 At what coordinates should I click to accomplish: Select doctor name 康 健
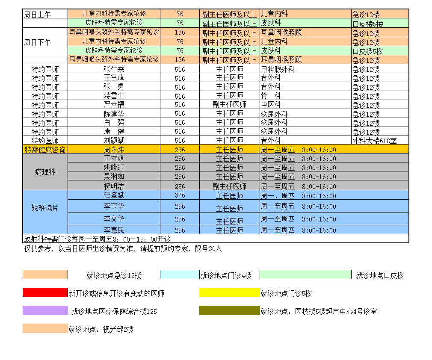(114, 131)
